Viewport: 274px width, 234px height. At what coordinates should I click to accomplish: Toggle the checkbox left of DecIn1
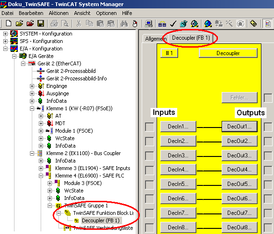(150, 127)
